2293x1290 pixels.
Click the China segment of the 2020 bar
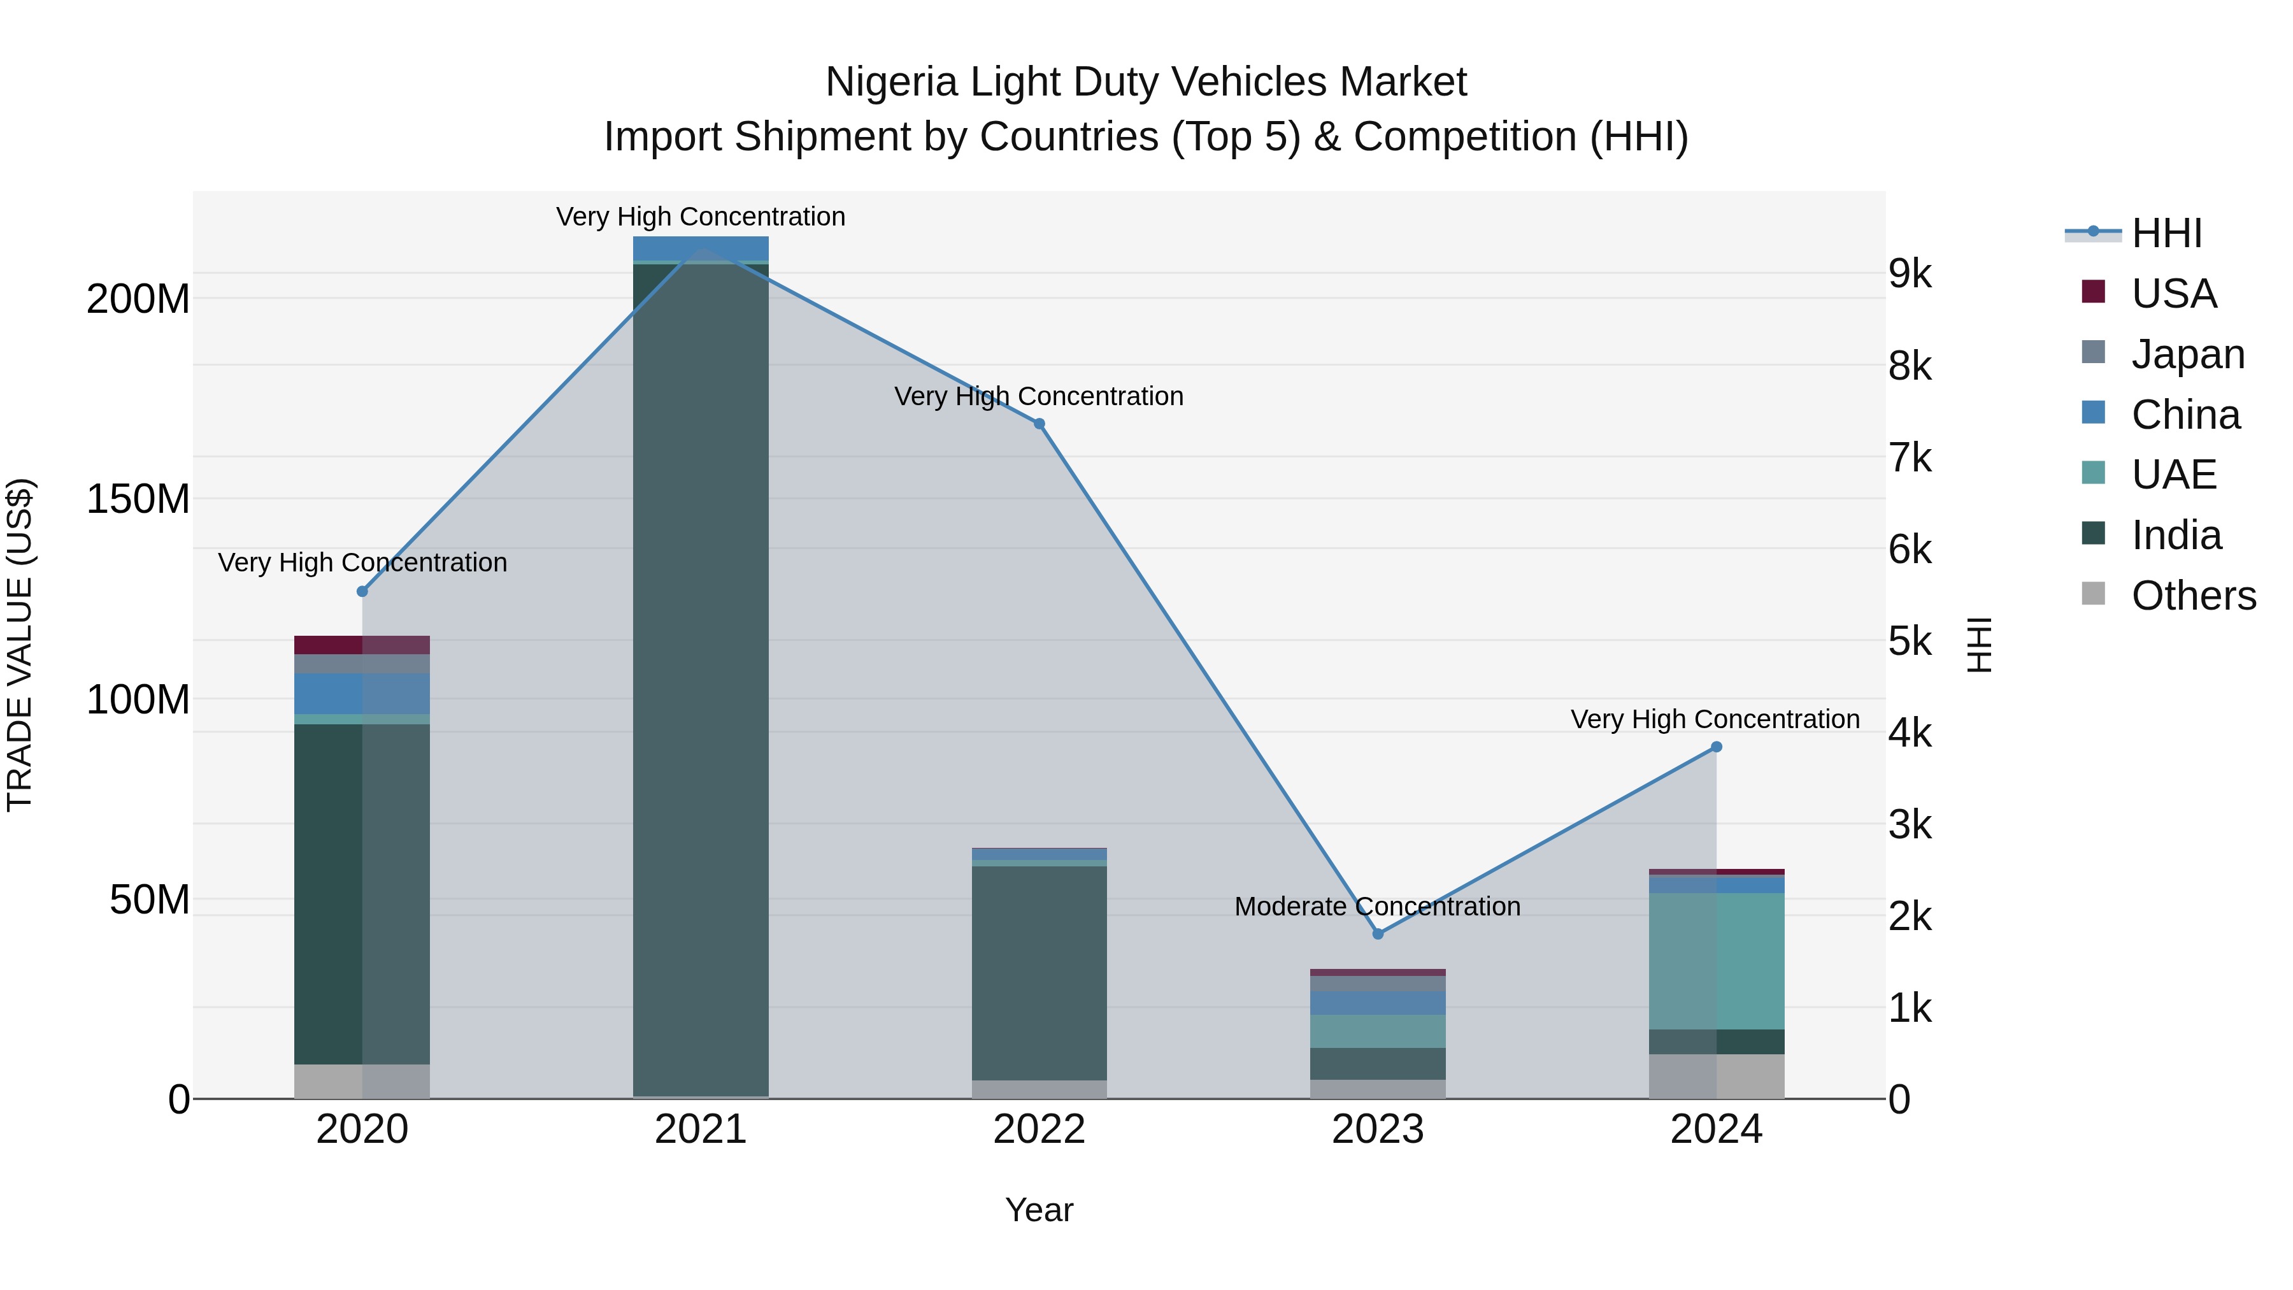[x=362, y=694]
